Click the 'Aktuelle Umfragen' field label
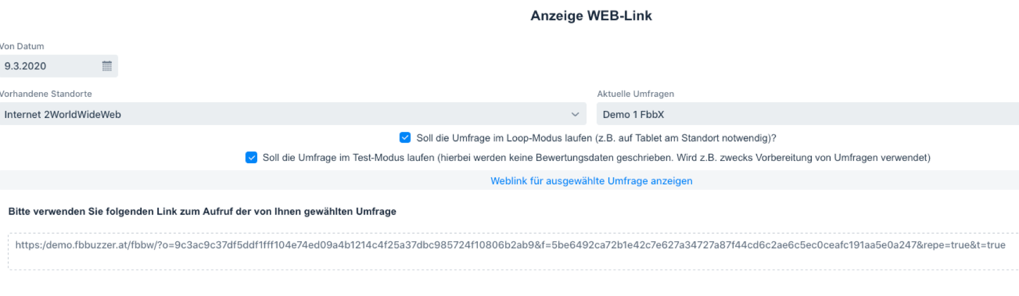 (x=635, y=94)
